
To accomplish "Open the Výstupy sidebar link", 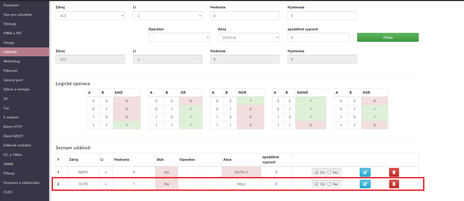I will [x=10, y=24].
